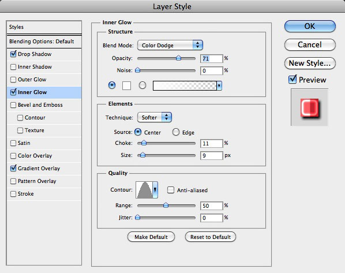The width and height of the screenshot is (345, 273).
Task: Select the solid color radio button
Action: (112, 85)
